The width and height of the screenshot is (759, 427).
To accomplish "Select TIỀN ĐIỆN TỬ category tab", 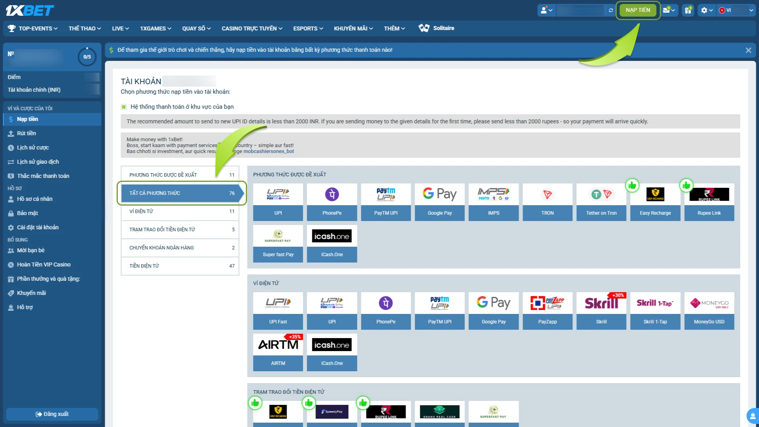I will (180, 266).
